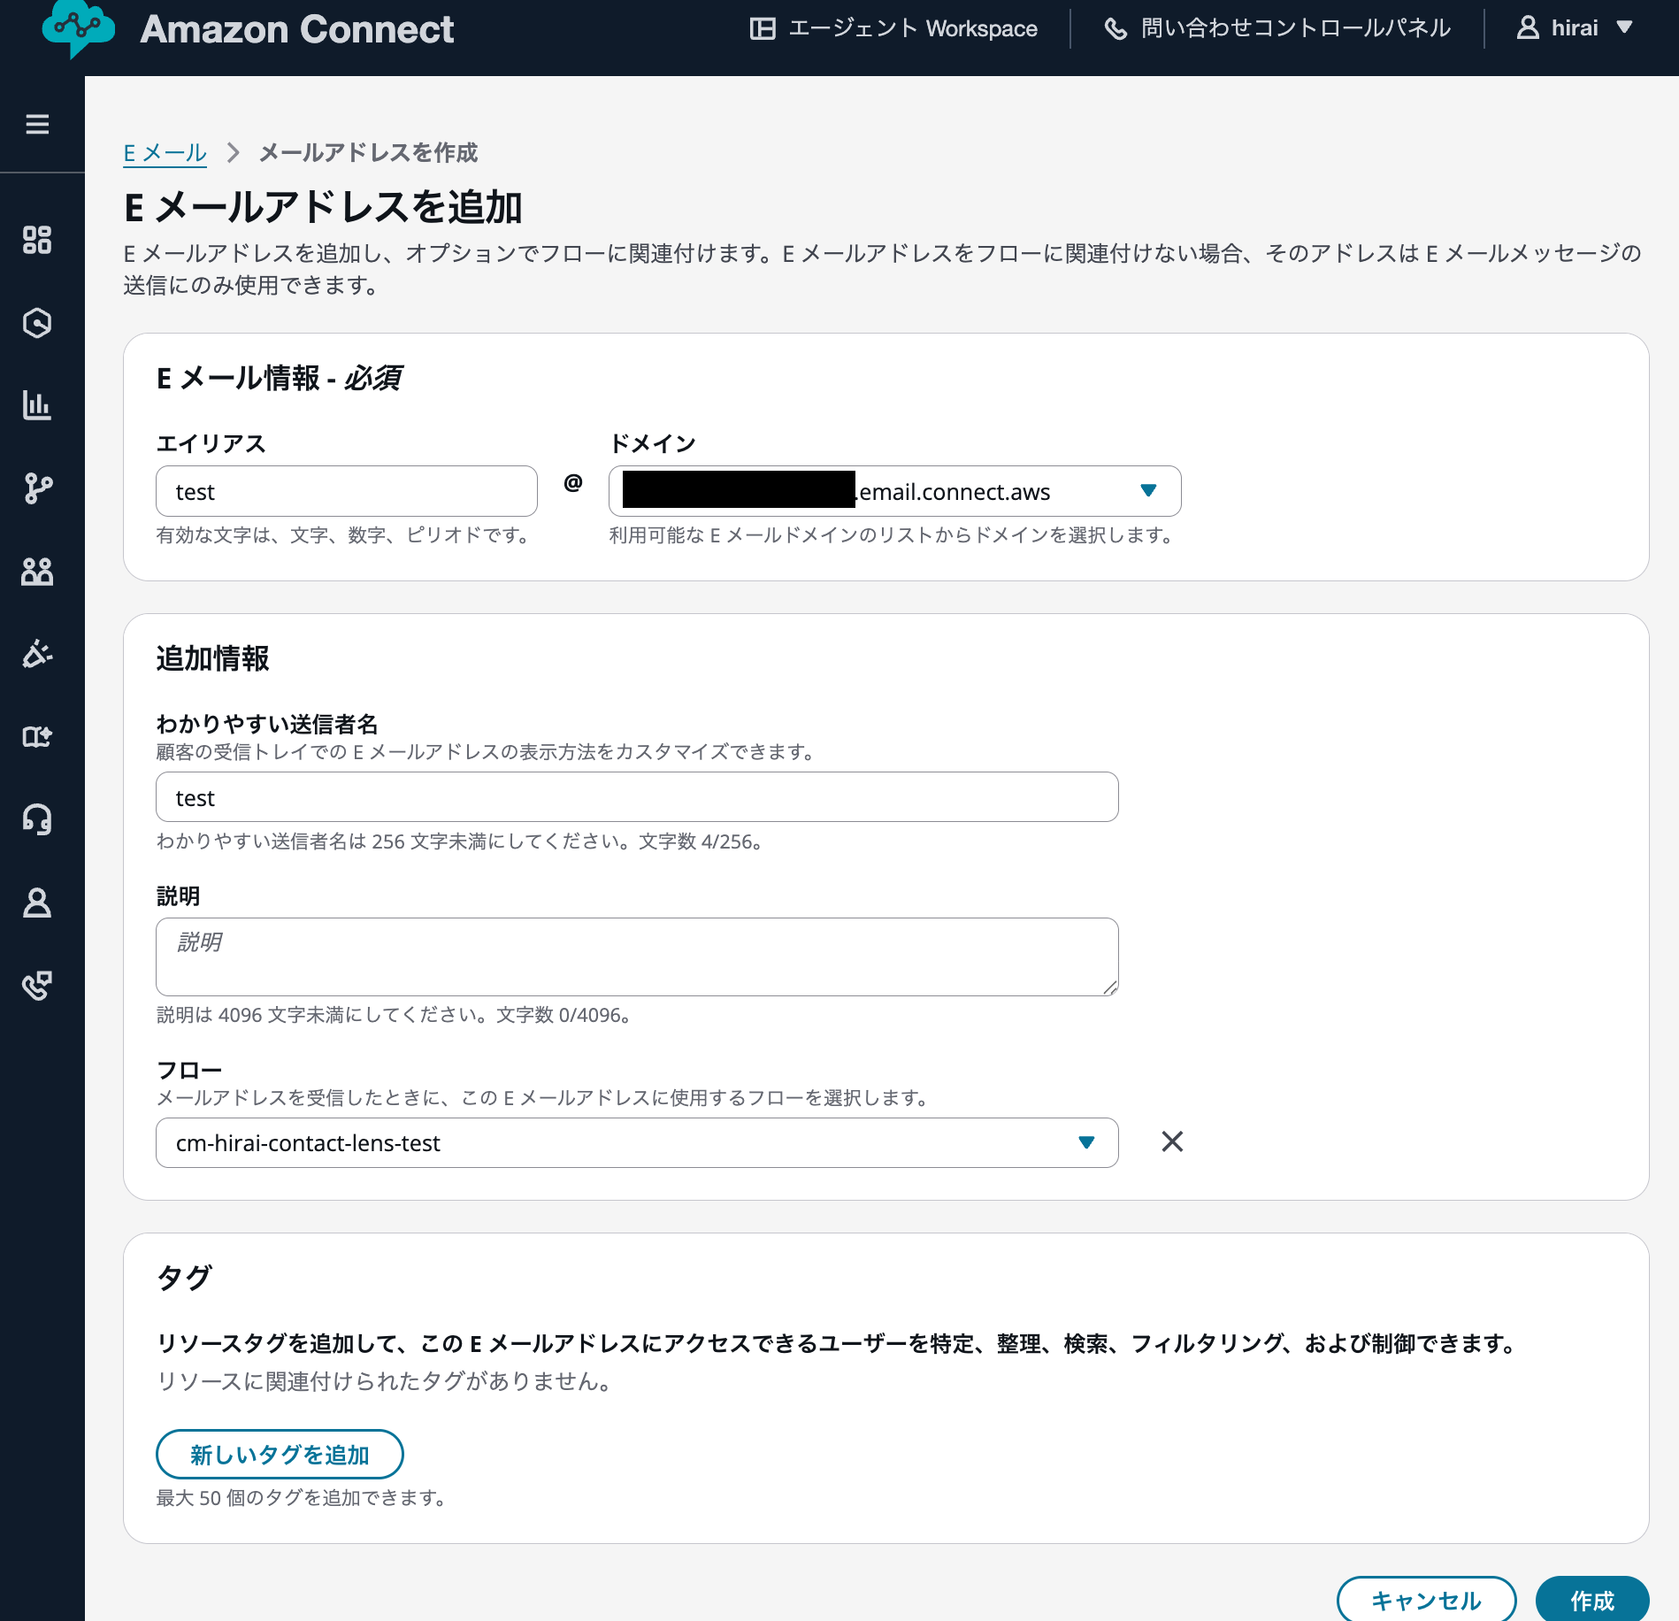Click the single user profile sidebar icon

click(37, 903)
